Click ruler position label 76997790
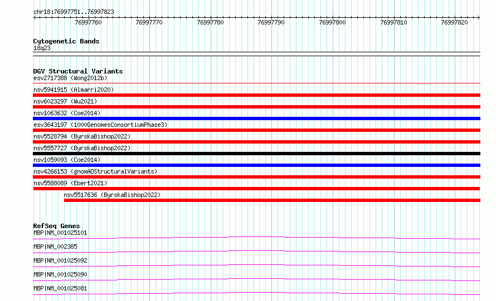Viewport: 496px width, 301px height. click(x=271, y=22)
